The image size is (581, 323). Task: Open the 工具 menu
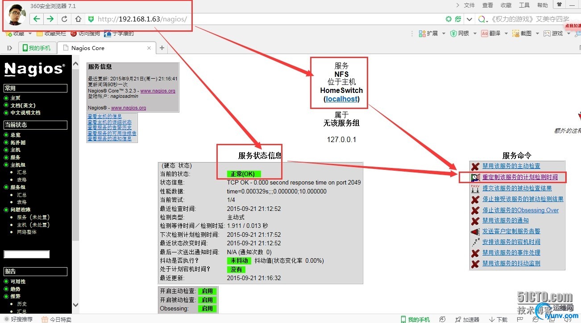tap(524, 5)
